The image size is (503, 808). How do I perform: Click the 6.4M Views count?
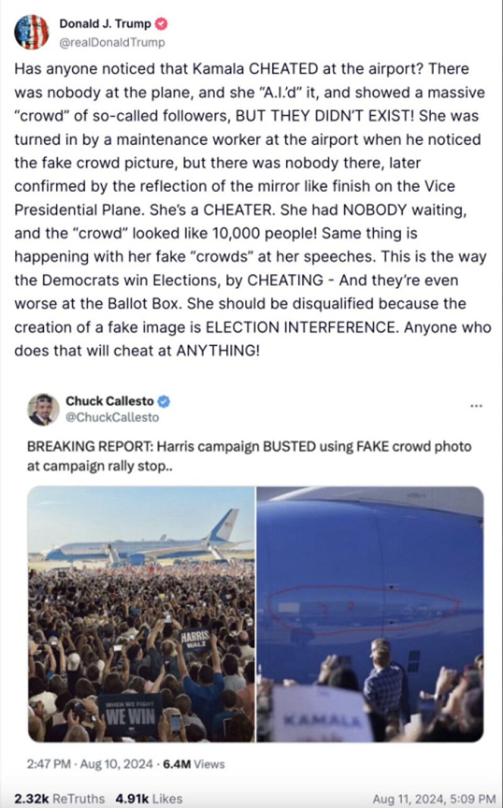click(194, 764)
